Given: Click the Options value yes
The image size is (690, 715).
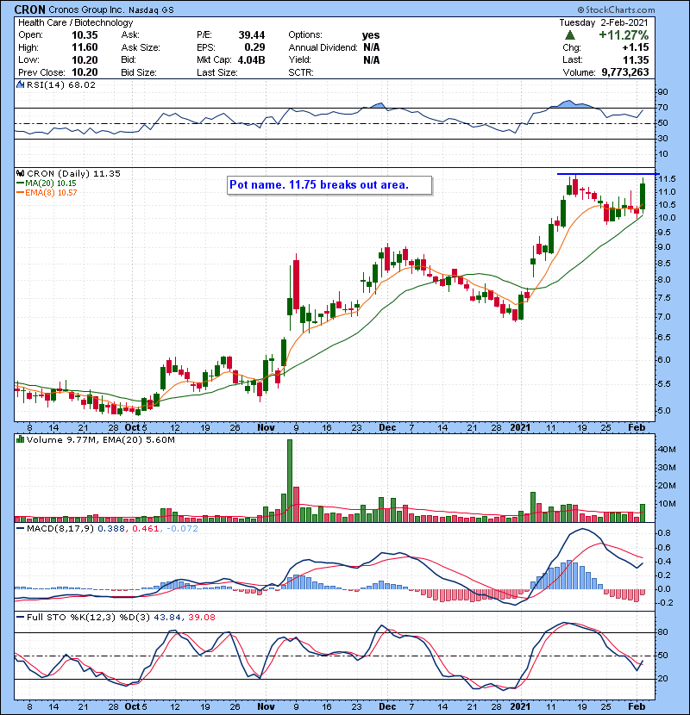Looking at the screenshot, I should point(371,35).
